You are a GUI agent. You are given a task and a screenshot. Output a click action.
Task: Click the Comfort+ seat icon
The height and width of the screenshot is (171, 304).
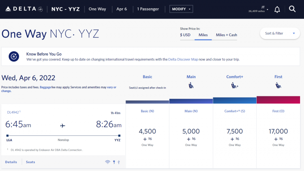pyautogui.click(x=235, y=85)
